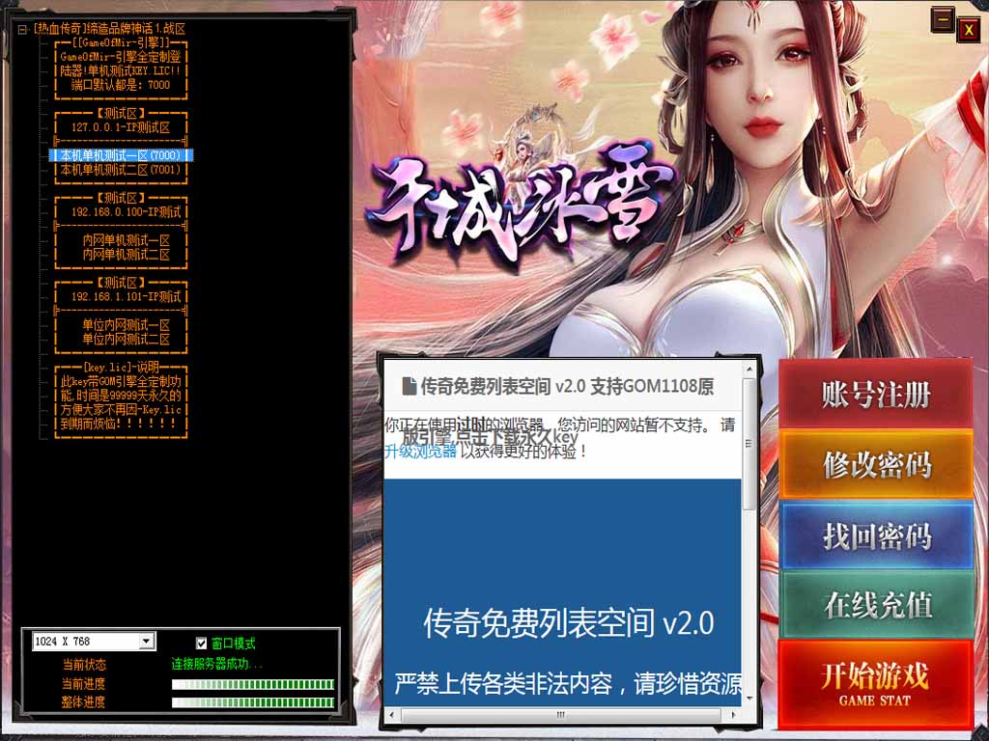Image resolution: width=989 pixels, height=741 pixels.
Task: Collapse the 热血传奇 server tree root node
Action: coord(22,29)
